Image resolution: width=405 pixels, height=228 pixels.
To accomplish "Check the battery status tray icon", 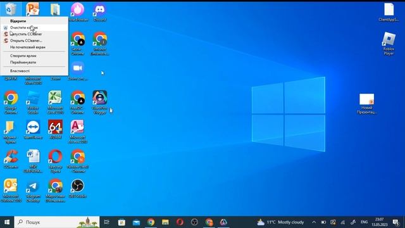I will tap(323, 222).
